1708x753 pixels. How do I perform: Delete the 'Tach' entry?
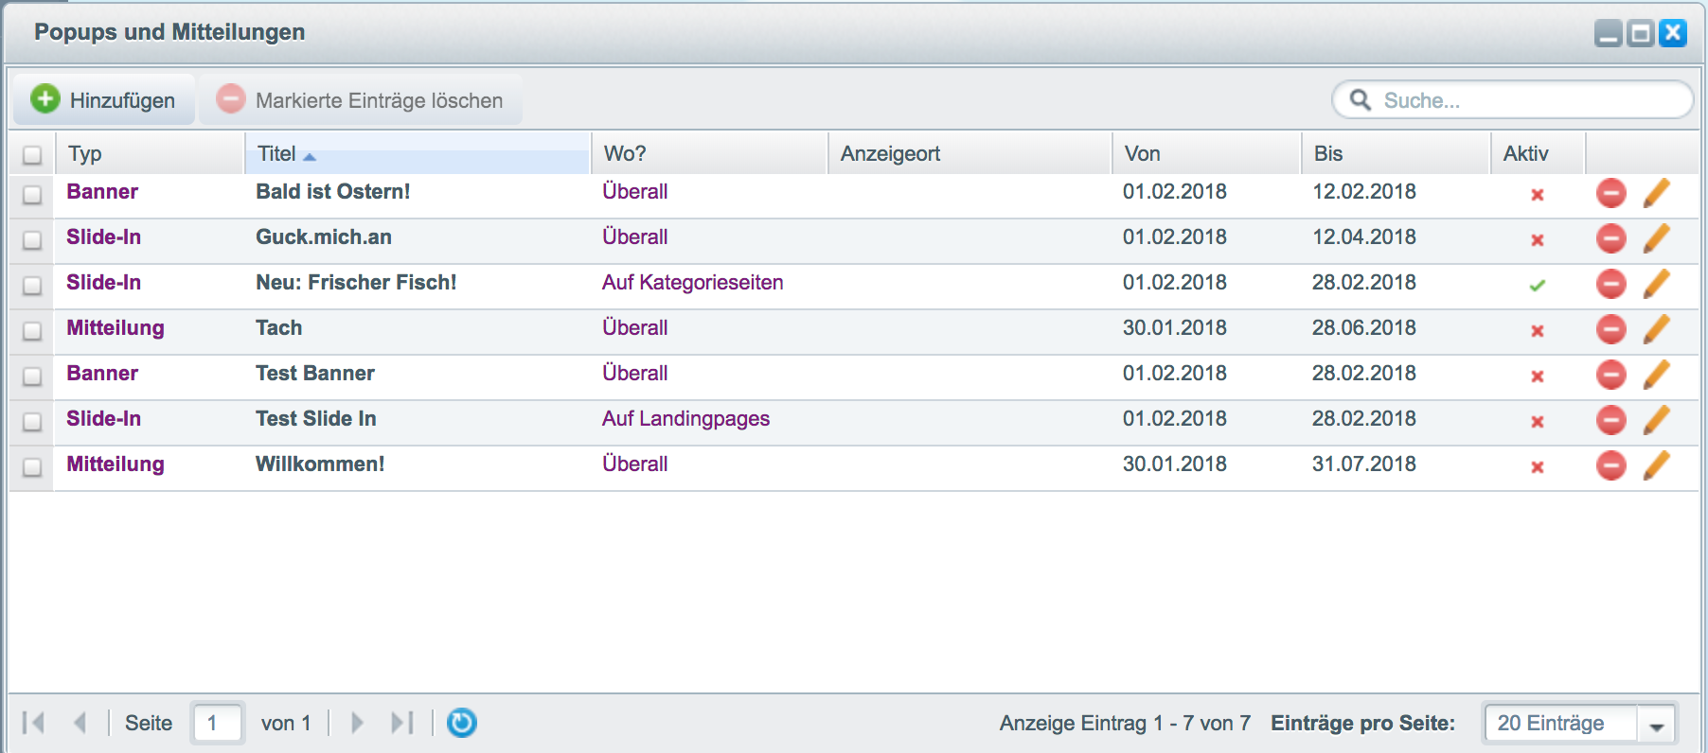1610,329
